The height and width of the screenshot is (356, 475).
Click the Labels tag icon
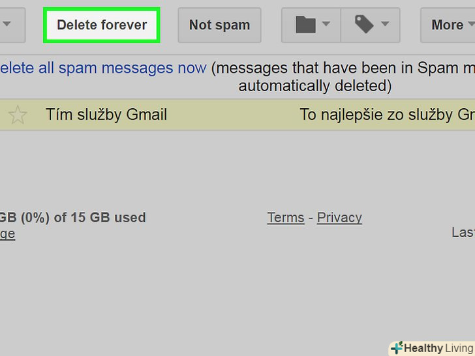[x=363, y=25]
